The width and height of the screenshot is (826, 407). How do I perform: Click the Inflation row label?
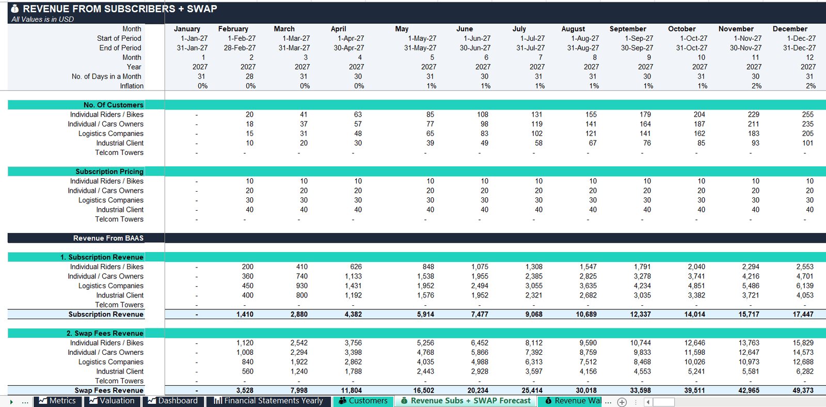(x=132, y=86)
